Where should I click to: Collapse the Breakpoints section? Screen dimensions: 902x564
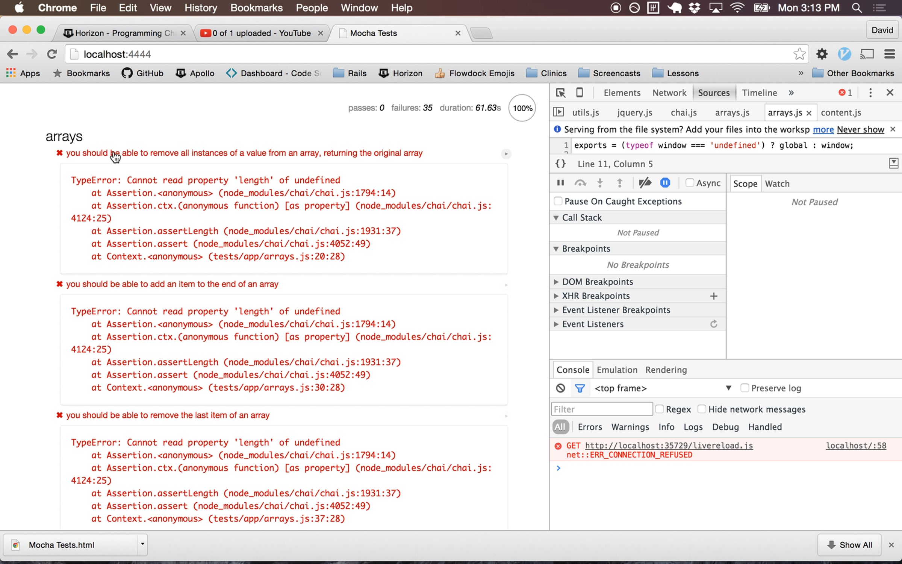click(556, 249)
